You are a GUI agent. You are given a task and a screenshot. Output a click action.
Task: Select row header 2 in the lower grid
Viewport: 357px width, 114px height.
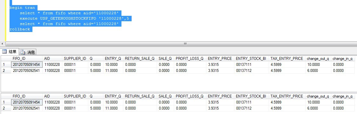6,108
